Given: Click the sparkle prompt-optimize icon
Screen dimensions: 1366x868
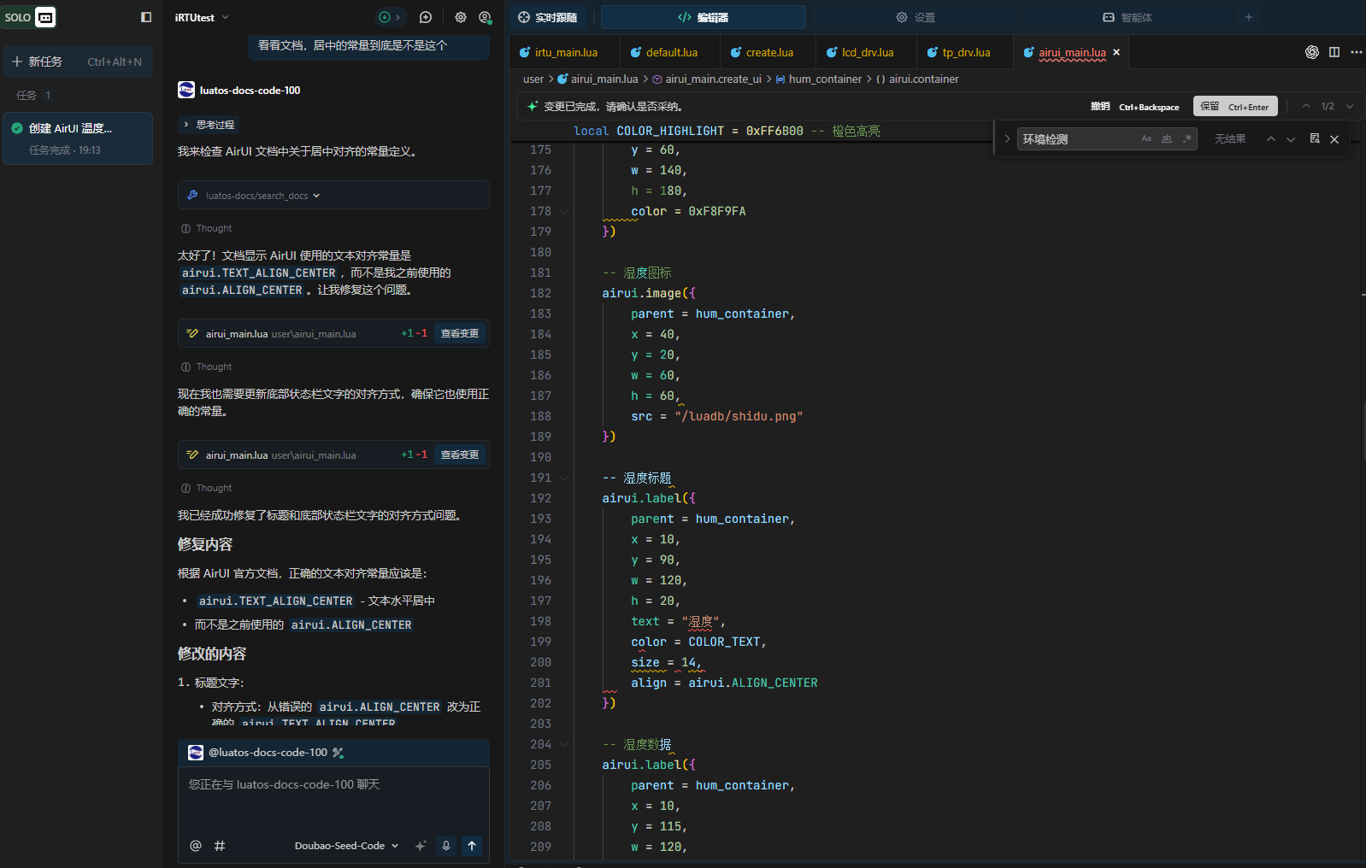Looking at the screenshot, I should (x=421, y=846).
